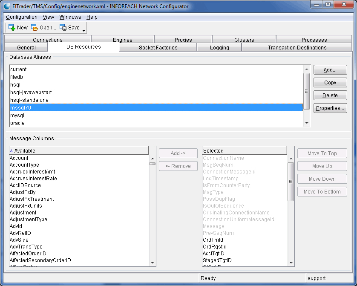
Task: Click the Save icon in toolbar
Action: [63, 28]
